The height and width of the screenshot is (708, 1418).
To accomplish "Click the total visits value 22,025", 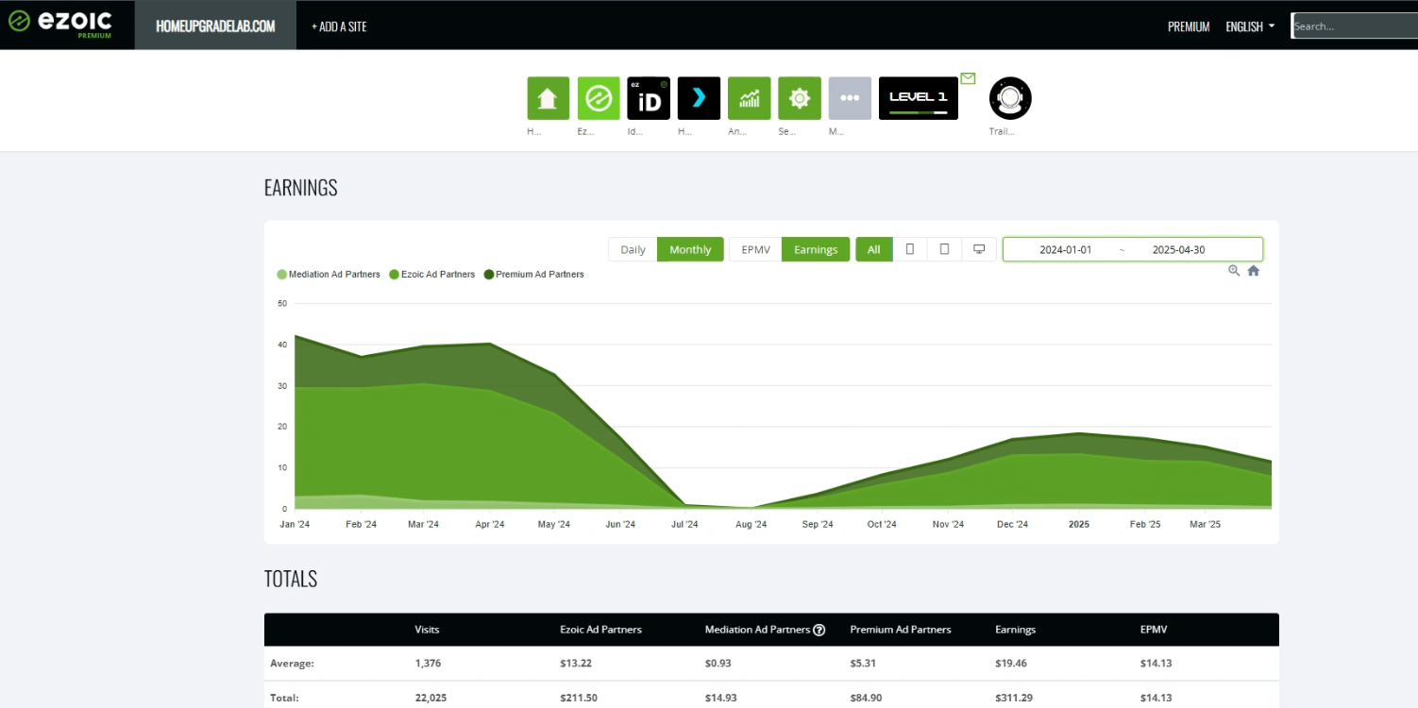I will coord(430,698).
